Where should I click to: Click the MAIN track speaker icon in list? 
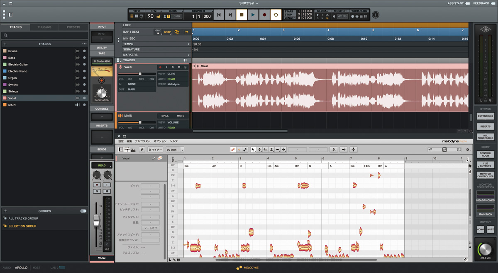tap(77, 105)
